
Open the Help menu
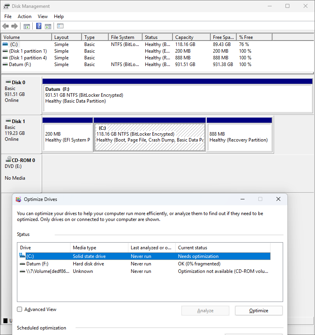(59, 17)
